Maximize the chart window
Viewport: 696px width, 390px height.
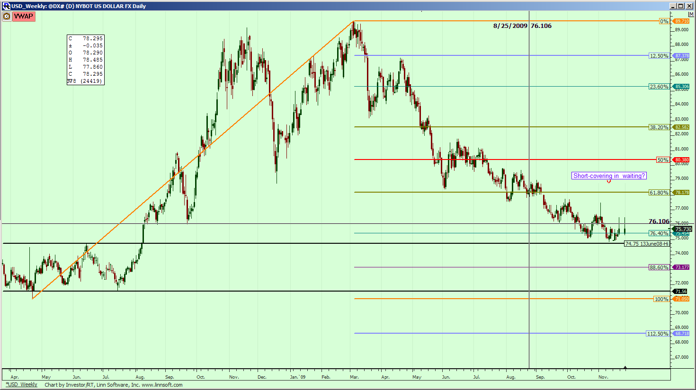681,6
